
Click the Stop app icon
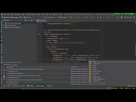(x=103, y=17)
